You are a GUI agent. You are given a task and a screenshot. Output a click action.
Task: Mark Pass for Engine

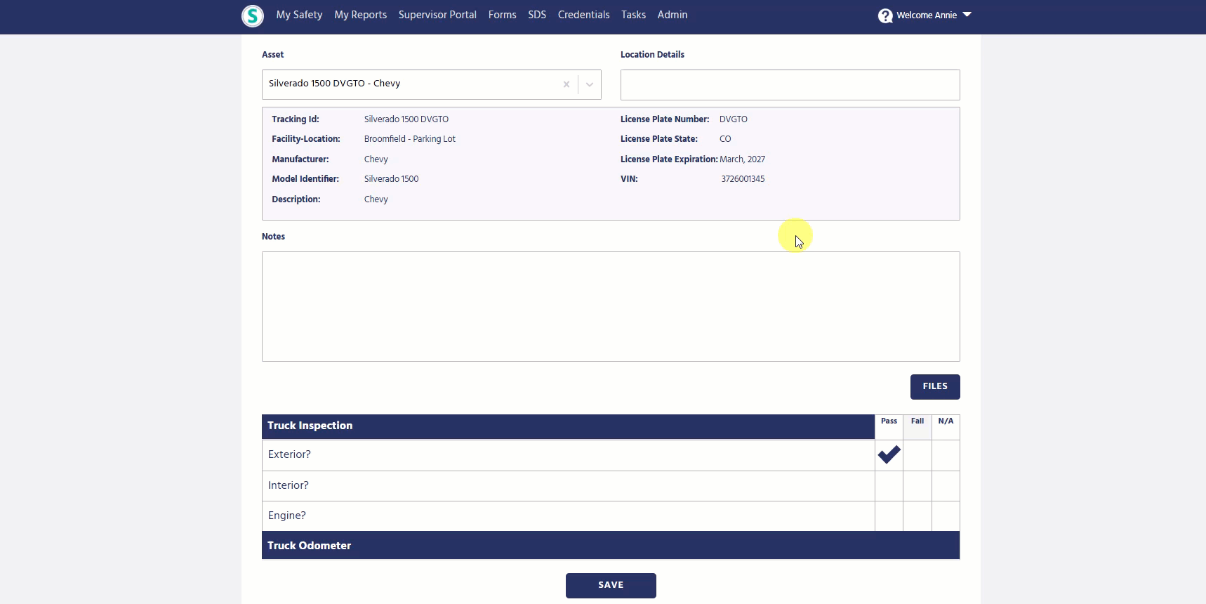point(889,516)
